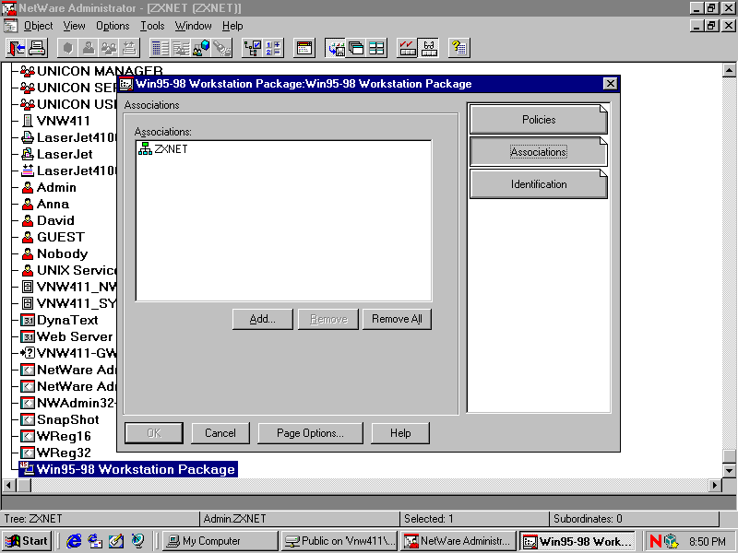Image resolution: width=738 pixels, height=553 pixels.
Task: Click the Cascade windows toolbar icon
Action: [x=356, y=48]
